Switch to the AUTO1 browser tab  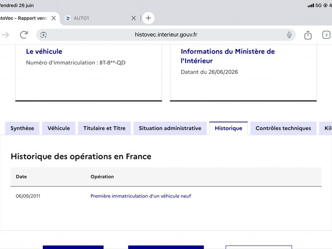(100, 18)
